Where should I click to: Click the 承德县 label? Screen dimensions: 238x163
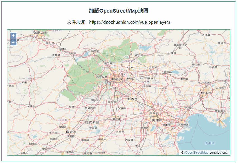[x=206, y=35]
